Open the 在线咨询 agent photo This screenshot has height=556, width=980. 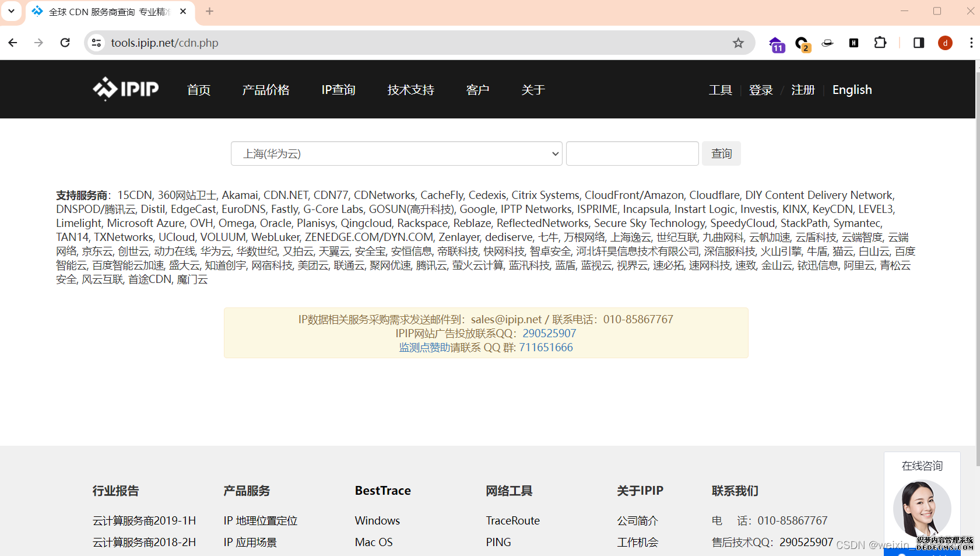[x=922, y=508]
